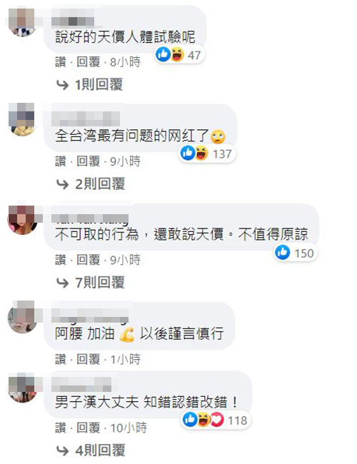Click the like reaction icon beside 137

click(x=188, y=153)
